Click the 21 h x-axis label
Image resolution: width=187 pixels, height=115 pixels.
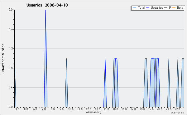[x=169, y=109]
